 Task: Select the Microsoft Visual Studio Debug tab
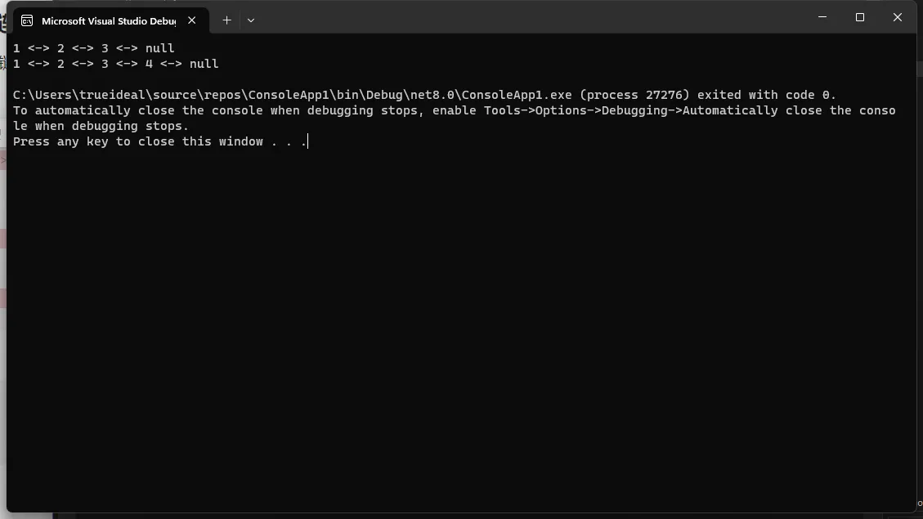coord(108,20)
